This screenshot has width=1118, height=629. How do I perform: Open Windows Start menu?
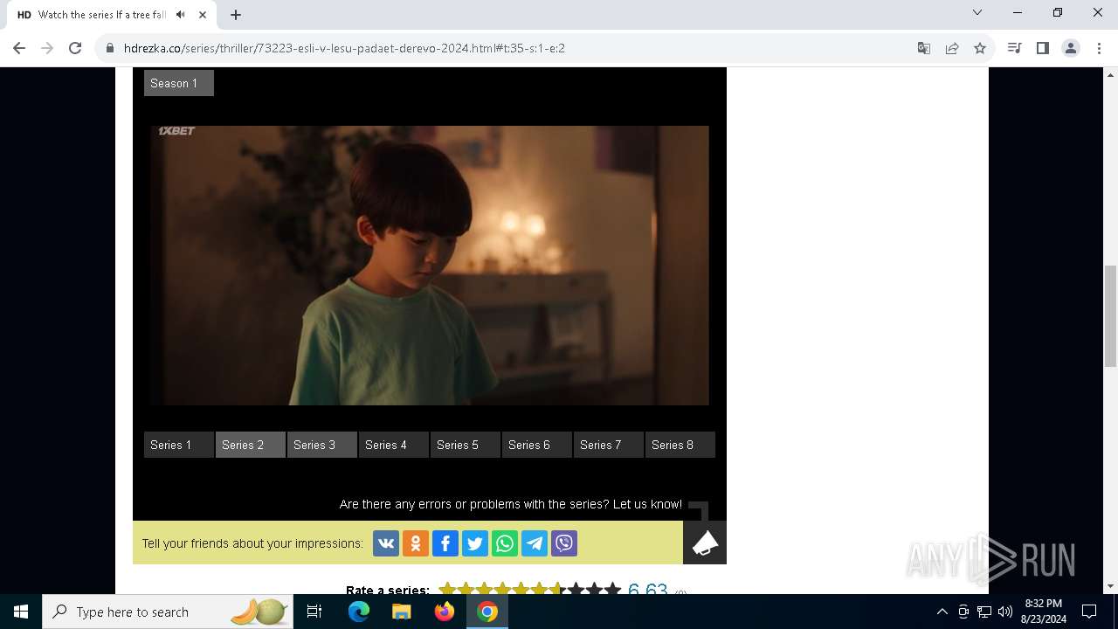point(21,612)
